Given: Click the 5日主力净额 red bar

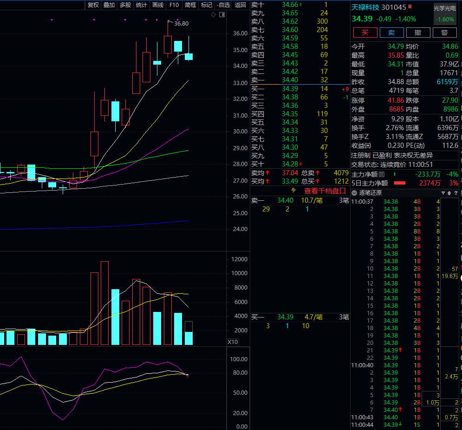Looking at the screenshot, I should [399, 183].
